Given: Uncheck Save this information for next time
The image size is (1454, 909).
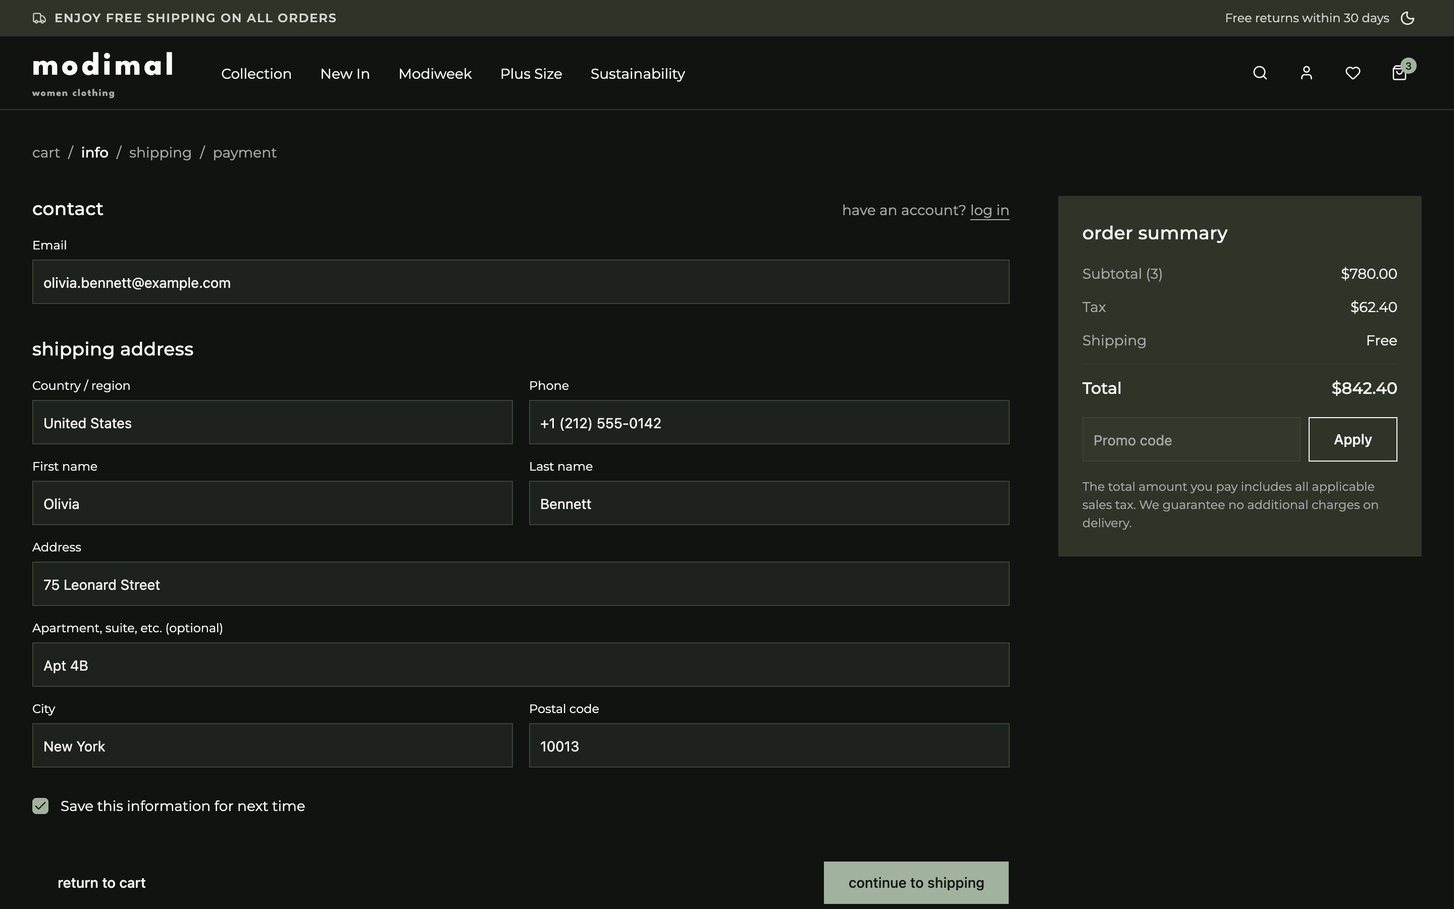Looking at the screenshot, I should click(40, 805).
